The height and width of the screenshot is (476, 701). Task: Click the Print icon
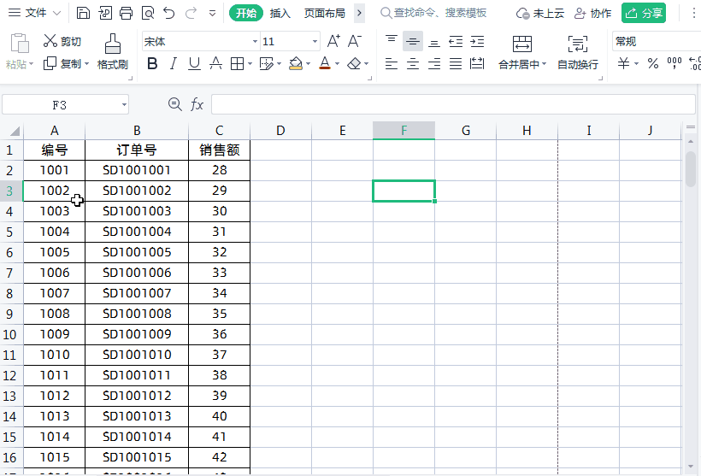pyautogui.click(x=126, y=13)
